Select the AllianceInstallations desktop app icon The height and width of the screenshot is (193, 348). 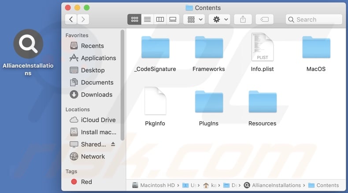point(28,44)
